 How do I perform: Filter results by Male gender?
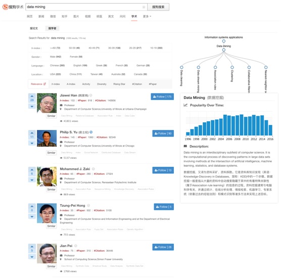click(56, 57)
